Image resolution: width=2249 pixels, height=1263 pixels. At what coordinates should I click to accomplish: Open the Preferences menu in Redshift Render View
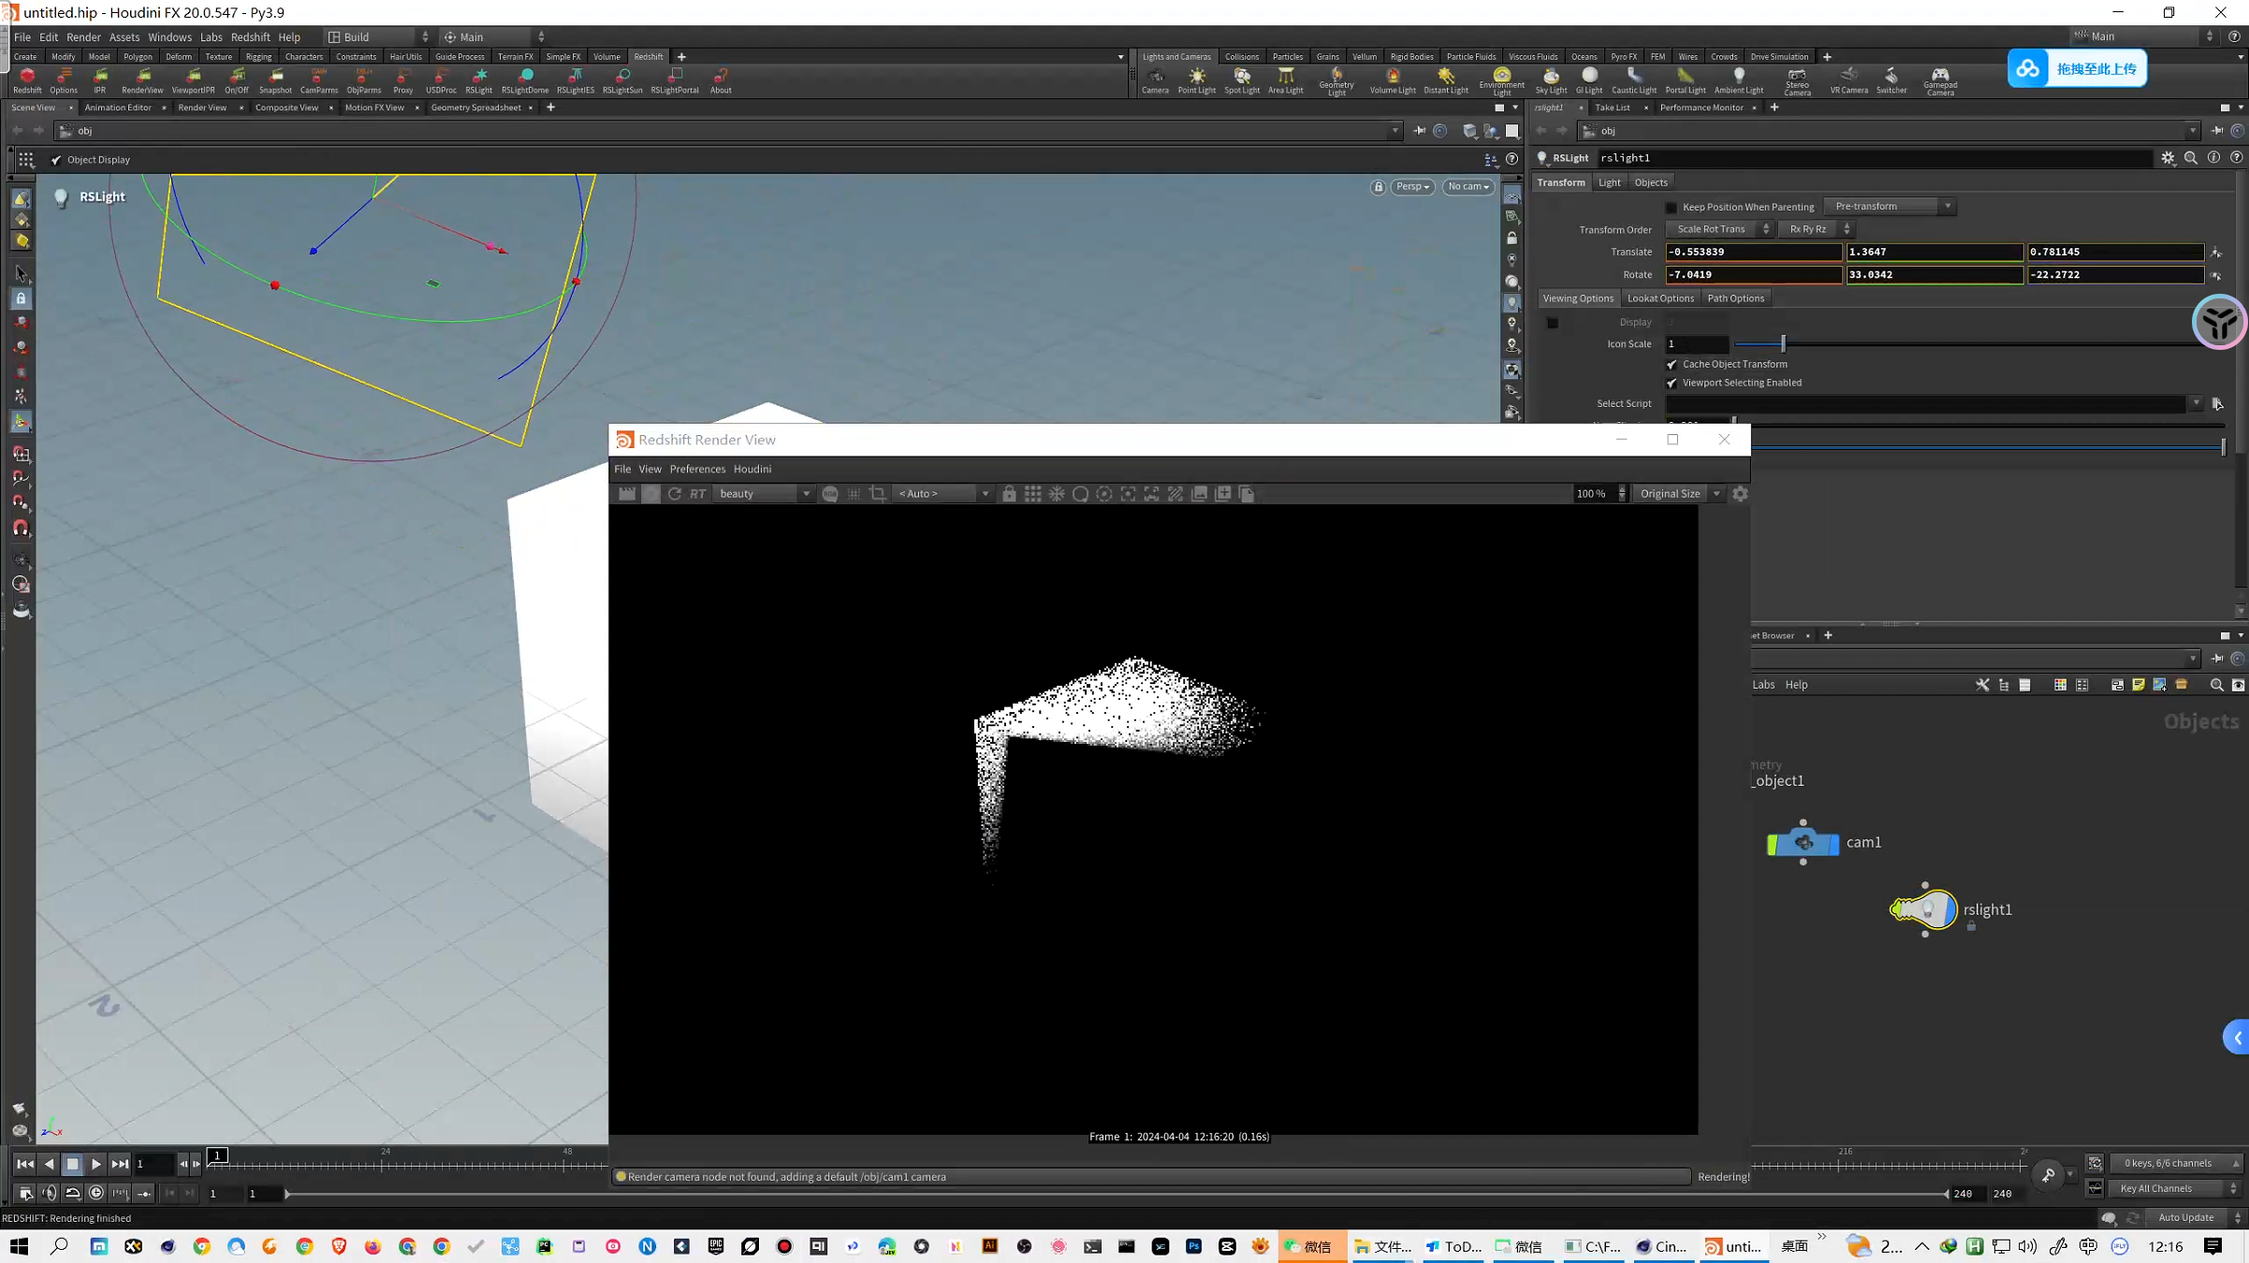(697, 469)
